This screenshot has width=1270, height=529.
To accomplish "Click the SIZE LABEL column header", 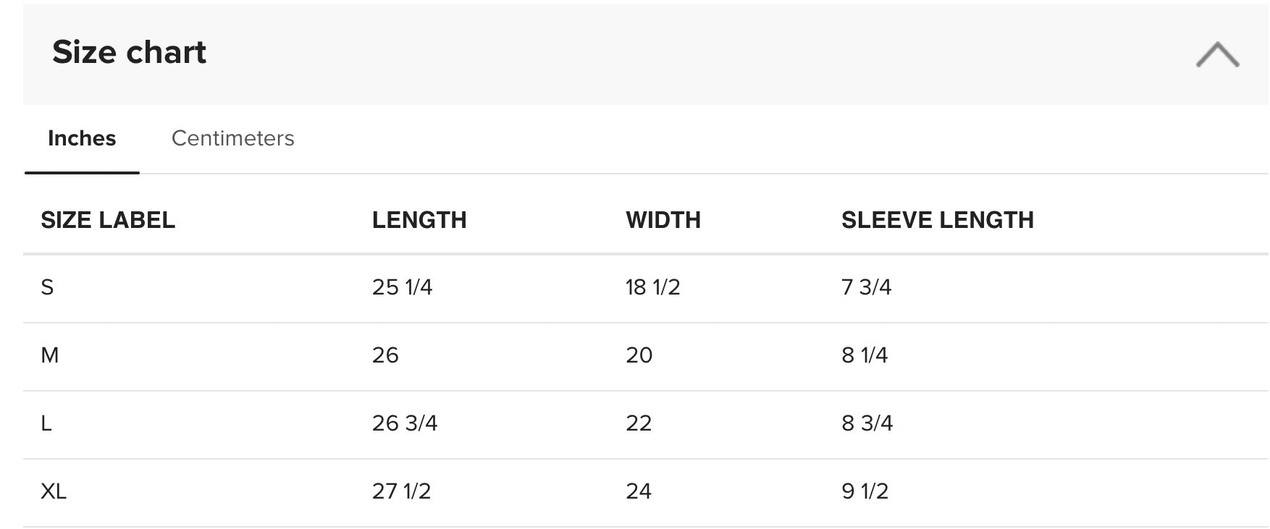I will (108, 220).
